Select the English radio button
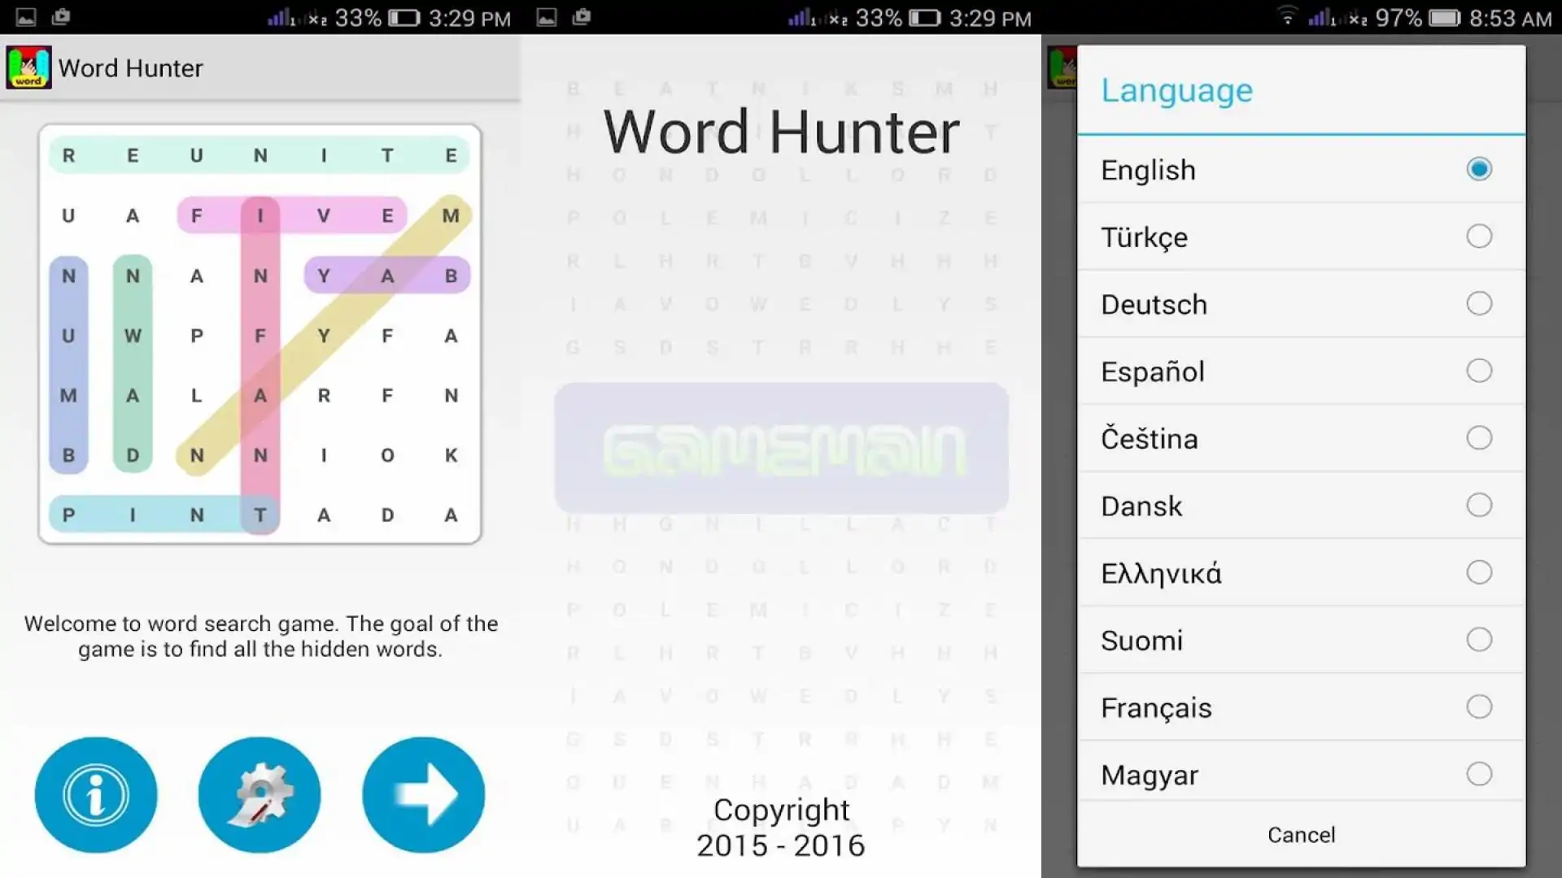1562x878 pixels. pyautogui.click(x=1479, y=169)
